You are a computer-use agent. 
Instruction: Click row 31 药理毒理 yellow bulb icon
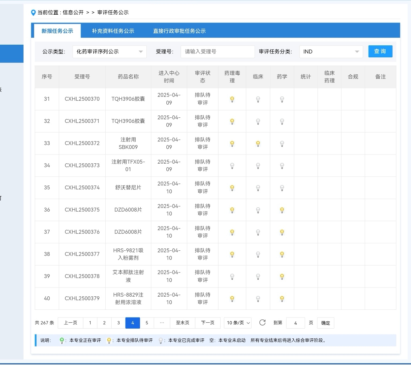pos(232,99)
